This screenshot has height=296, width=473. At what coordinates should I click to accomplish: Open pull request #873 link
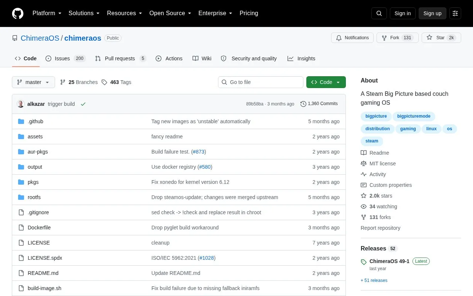point(199,152)
